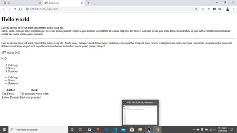Open Microsoft Store from the taskbar
This screenshot has height=133, width=237.
[x=132, y=130]
